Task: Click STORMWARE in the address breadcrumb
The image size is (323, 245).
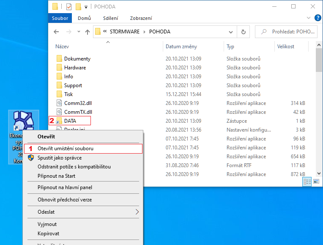Action: point(124,32)
